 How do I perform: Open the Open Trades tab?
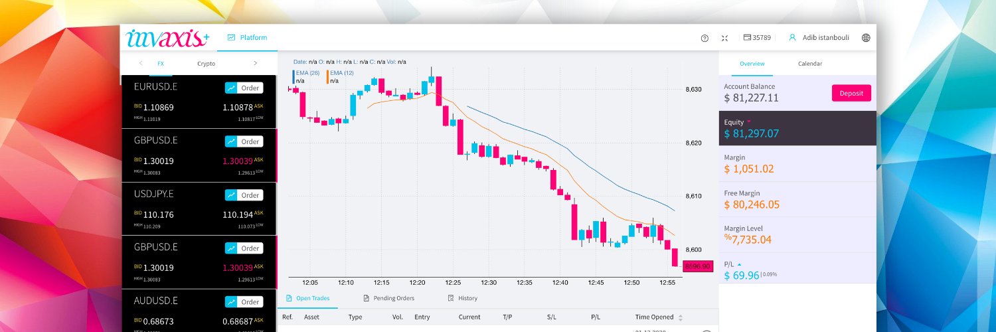pyautogui.click(x=307, y=298)
